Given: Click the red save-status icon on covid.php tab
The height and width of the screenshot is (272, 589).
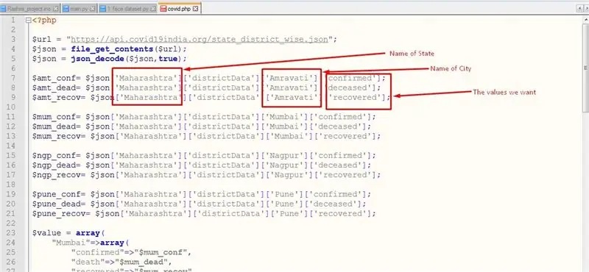Looking at the screenshot, I should pyautogui.click(x=163, y=9).
